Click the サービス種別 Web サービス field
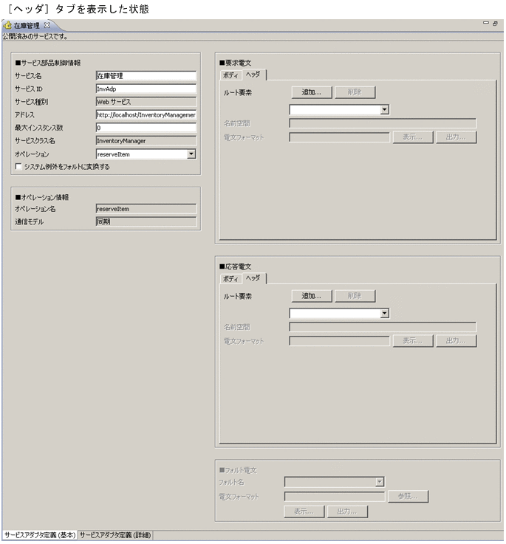 pos(146,102)
